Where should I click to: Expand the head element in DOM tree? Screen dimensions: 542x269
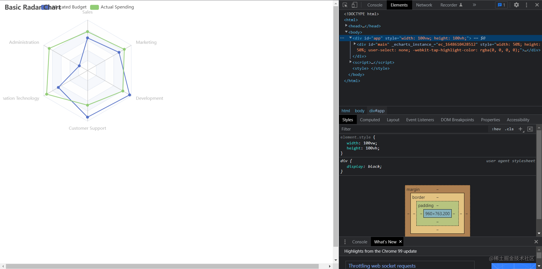pyautogui.click(x=347, y=26)
